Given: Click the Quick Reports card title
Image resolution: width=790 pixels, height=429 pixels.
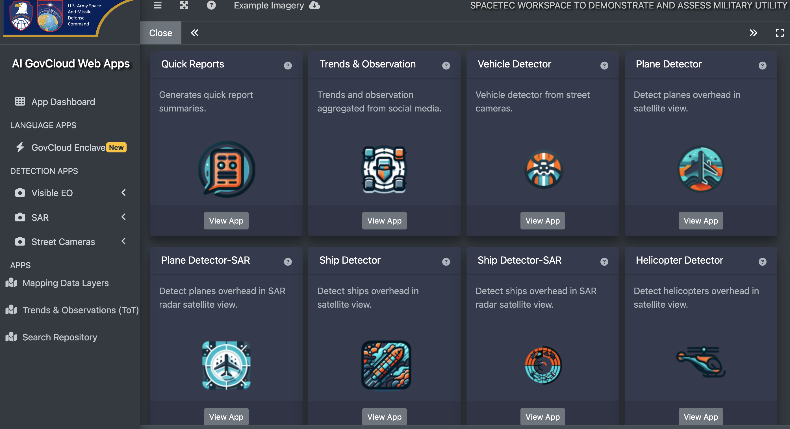Looking at the screenshot, I should coord(193,64).
